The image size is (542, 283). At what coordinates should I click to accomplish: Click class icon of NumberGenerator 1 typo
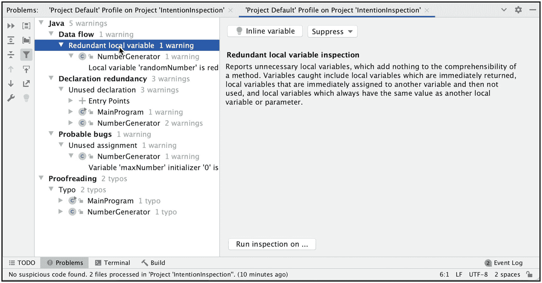[72, 212]
